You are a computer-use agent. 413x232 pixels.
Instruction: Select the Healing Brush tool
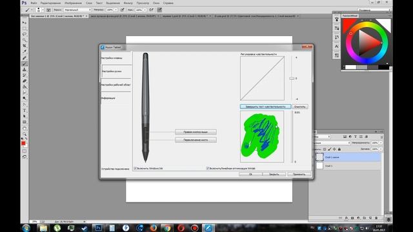tap(25, 58)
